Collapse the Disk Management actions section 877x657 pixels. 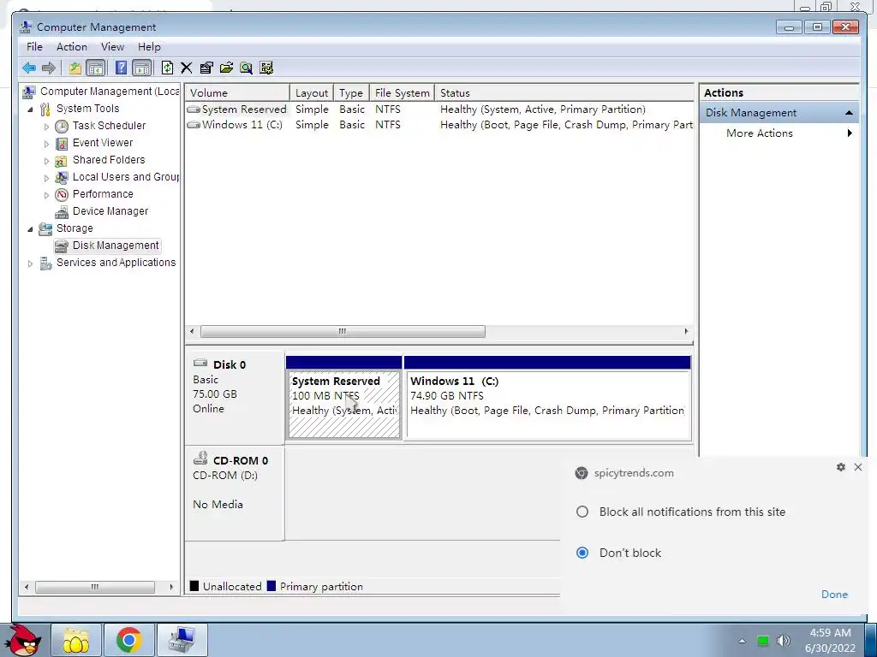pyautogui.click(x=849, y=113)
